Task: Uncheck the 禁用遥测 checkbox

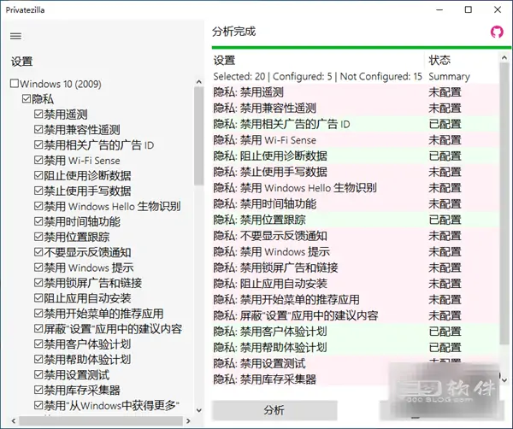Action: click(x=38, y=114)
